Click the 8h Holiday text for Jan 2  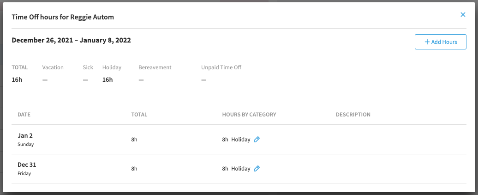tap(236, 140)
